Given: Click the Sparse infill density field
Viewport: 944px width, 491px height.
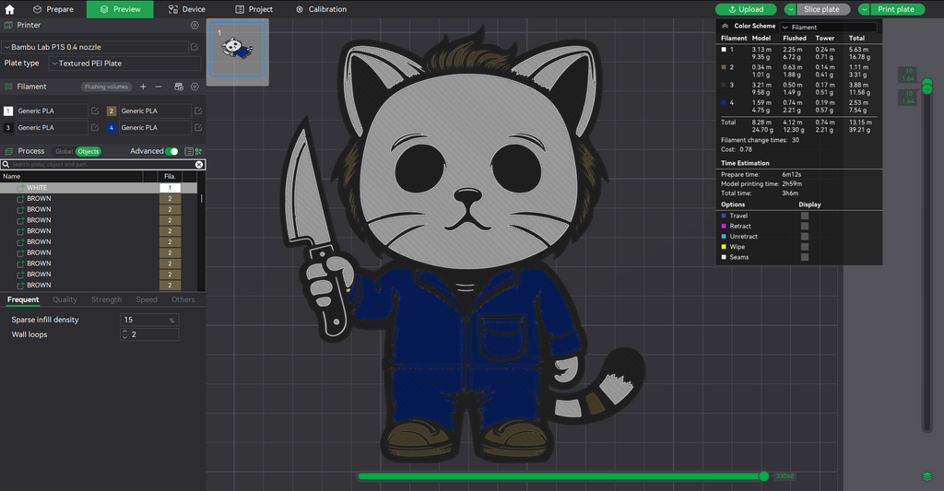Looking at the screenshot, I should 149,320.
